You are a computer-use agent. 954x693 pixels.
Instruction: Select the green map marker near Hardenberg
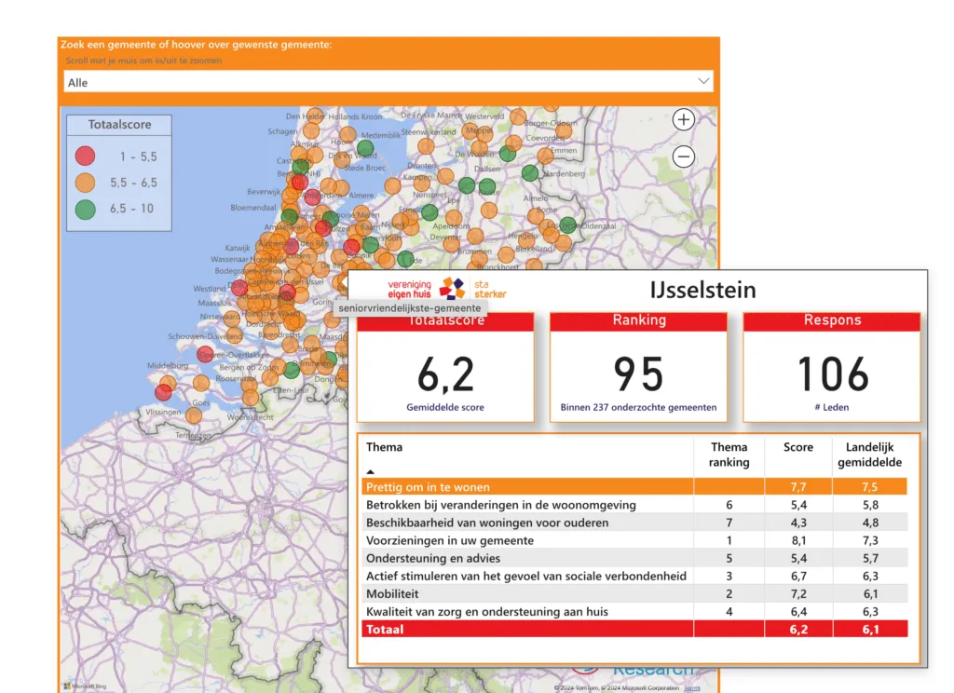pos(530,173)
